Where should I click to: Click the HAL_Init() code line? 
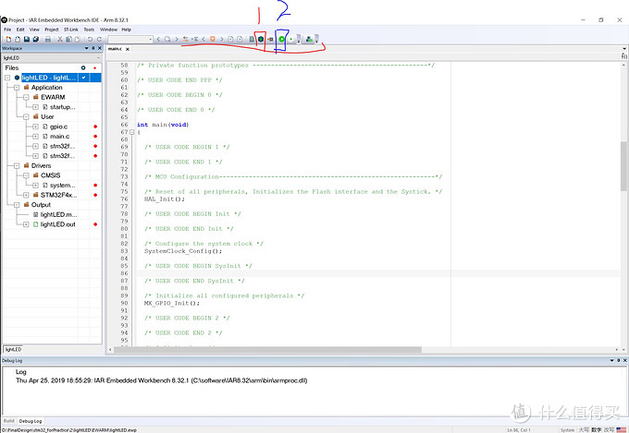coord(165,199)
